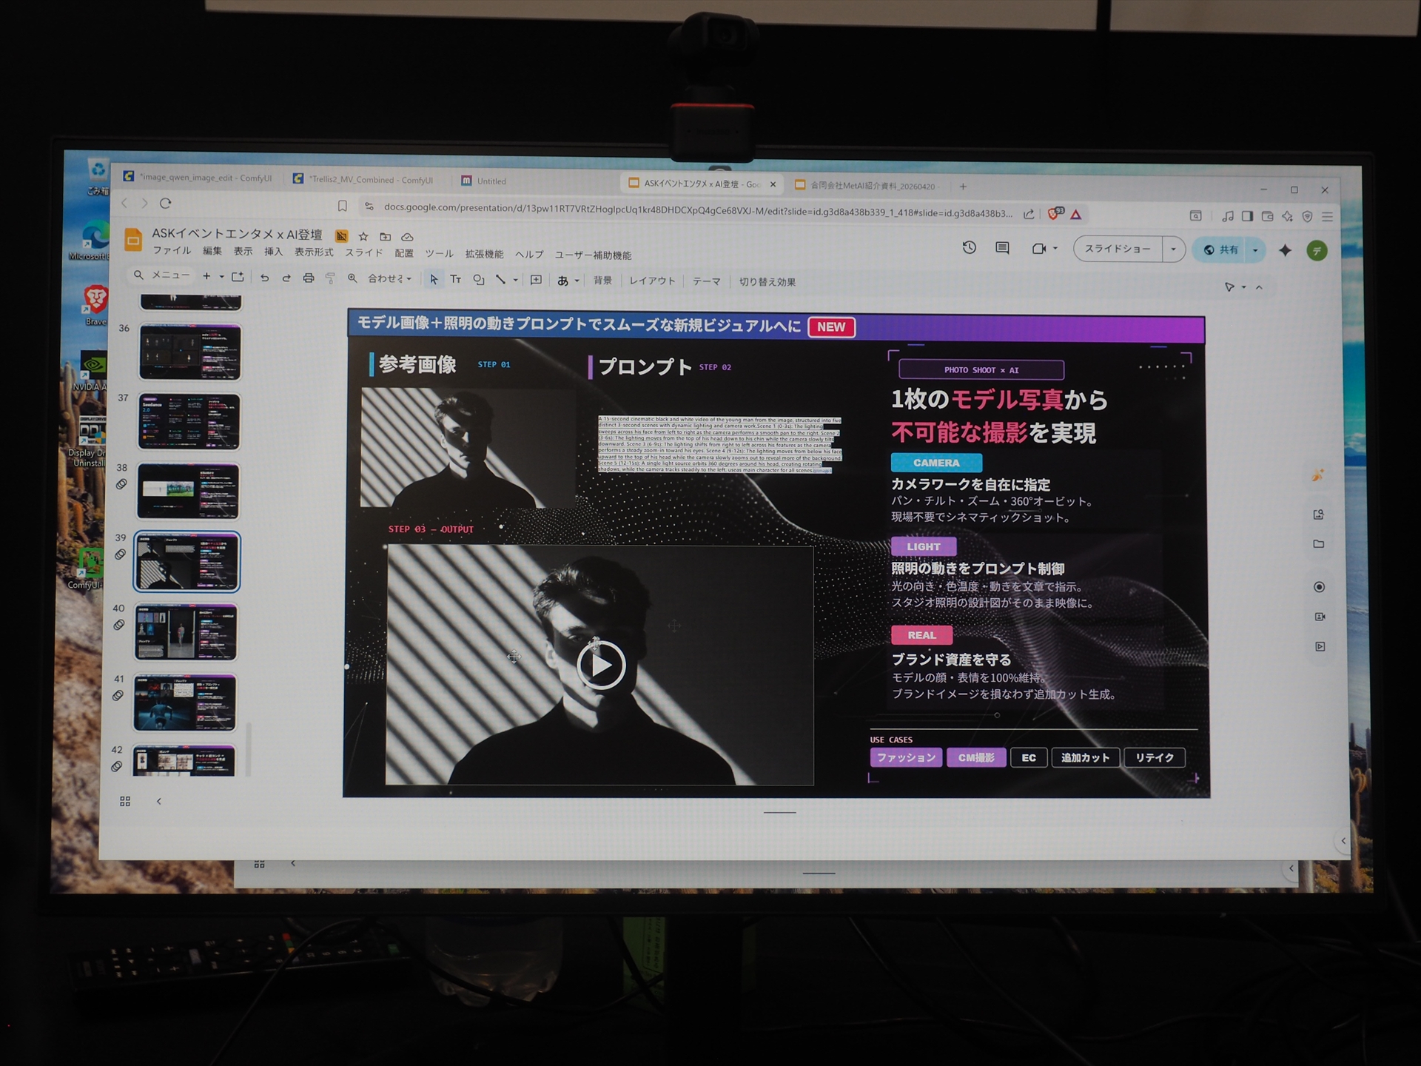Open version history clock icon
Screen dimensions: 1421x1066
pyautogui.click(x=969, y=248)
